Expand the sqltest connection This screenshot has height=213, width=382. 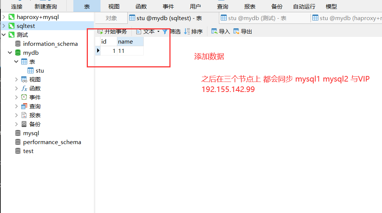click(4, 26)
